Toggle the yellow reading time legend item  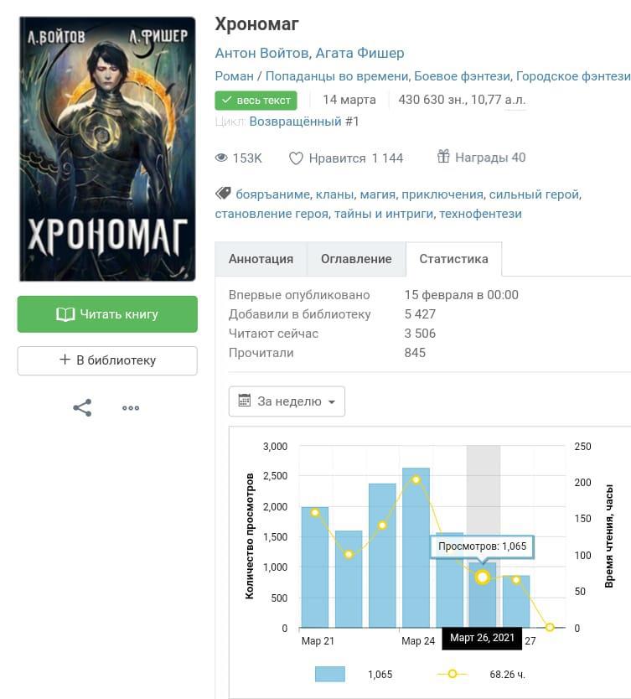point(453,674)
